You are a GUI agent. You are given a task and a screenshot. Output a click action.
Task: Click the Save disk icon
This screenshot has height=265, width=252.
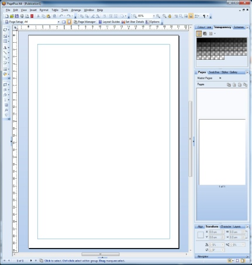coord(17,16)
